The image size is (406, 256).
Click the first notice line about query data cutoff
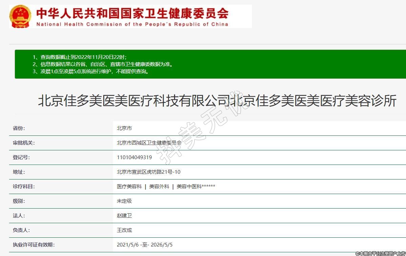80,57
